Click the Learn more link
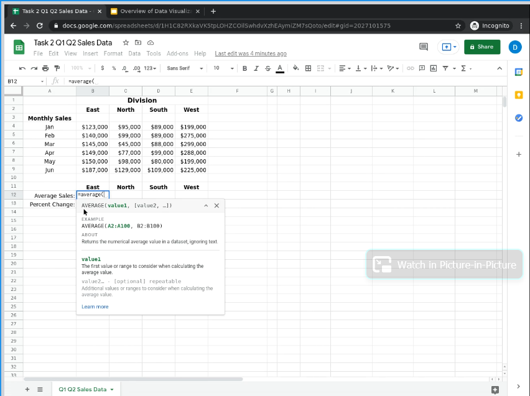This screenshot has height=396, width=530. (95, 306)
